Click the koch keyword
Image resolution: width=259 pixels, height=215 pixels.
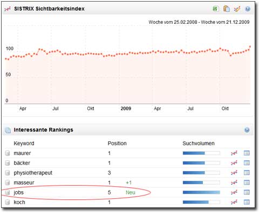pyautogui.click(x=19, y=202)
